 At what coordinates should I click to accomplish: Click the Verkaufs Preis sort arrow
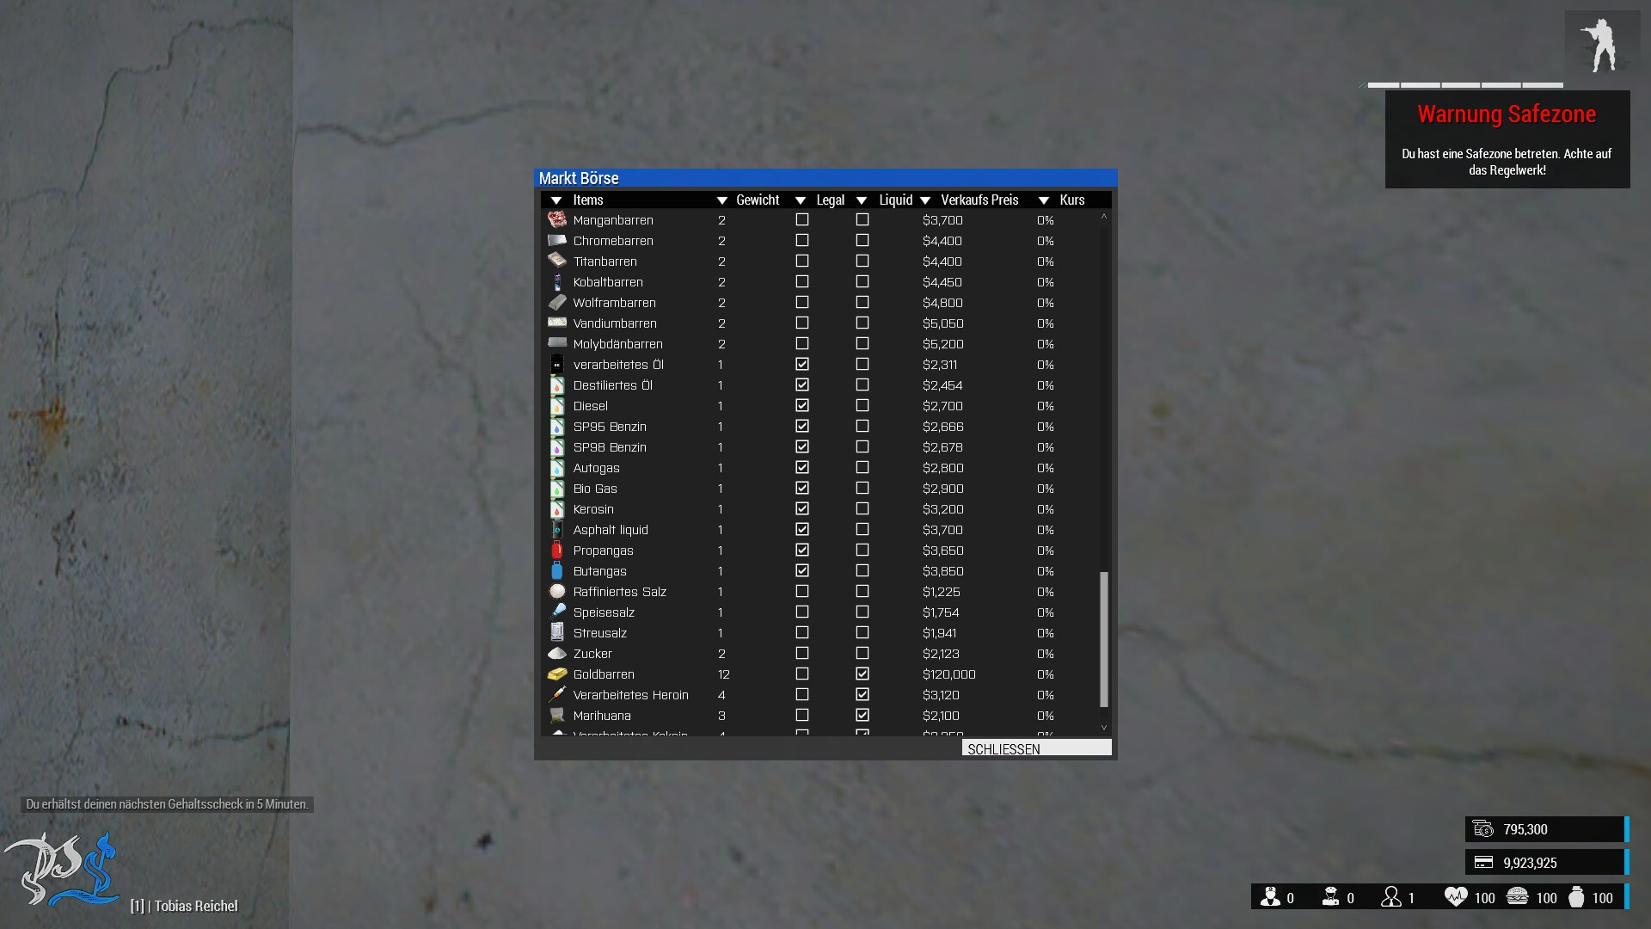coord(925,200)
